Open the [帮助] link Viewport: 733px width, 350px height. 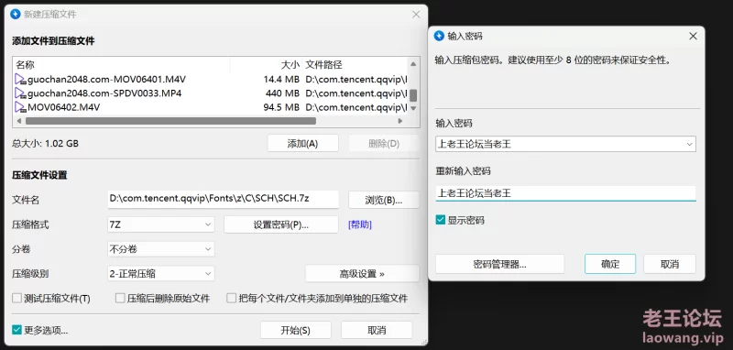click(359, 224)
